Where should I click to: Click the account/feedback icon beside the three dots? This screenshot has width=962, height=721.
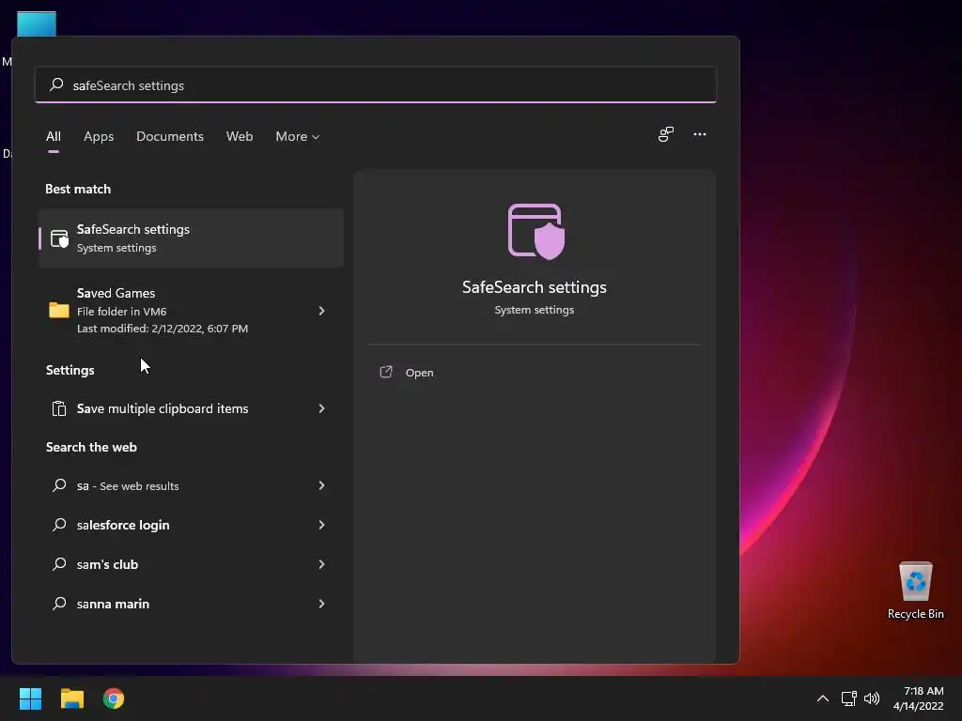click(x=666, y=134)
